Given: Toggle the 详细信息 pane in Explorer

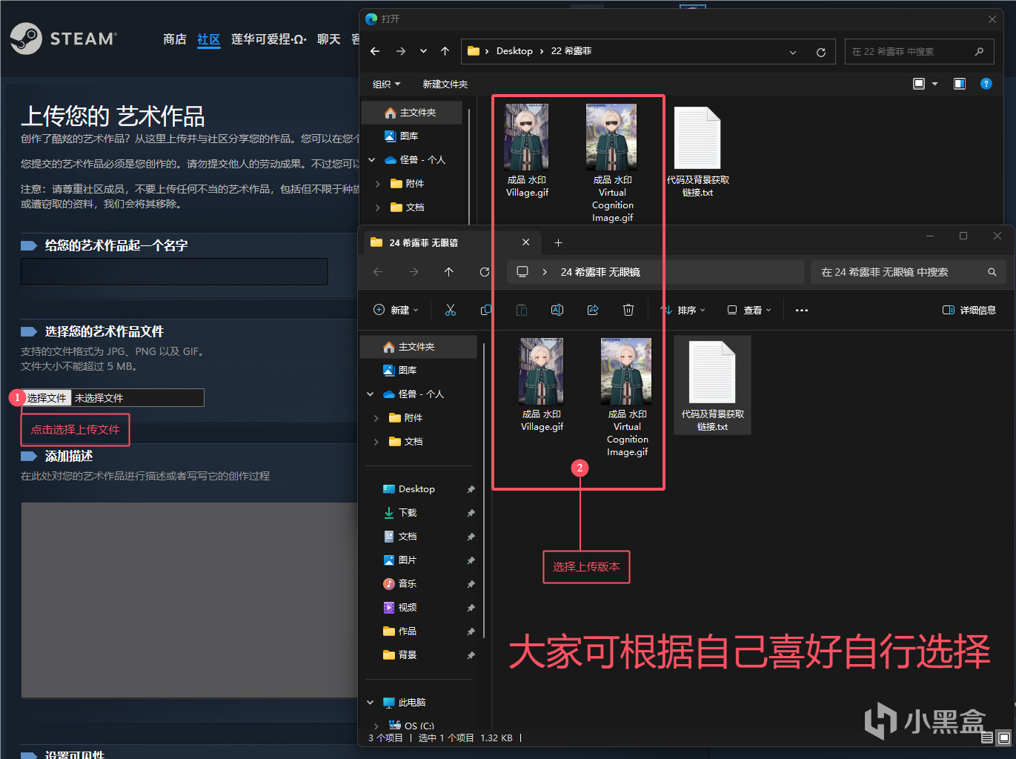Looking at the screenshot, I should (x=969, y=310).
